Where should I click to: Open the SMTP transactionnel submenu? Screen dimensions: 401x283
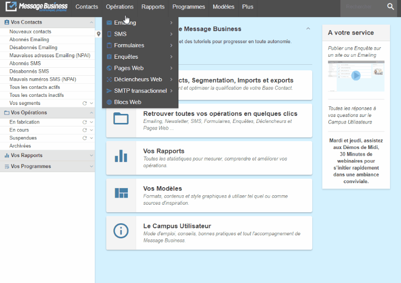(x=140, y=91)
